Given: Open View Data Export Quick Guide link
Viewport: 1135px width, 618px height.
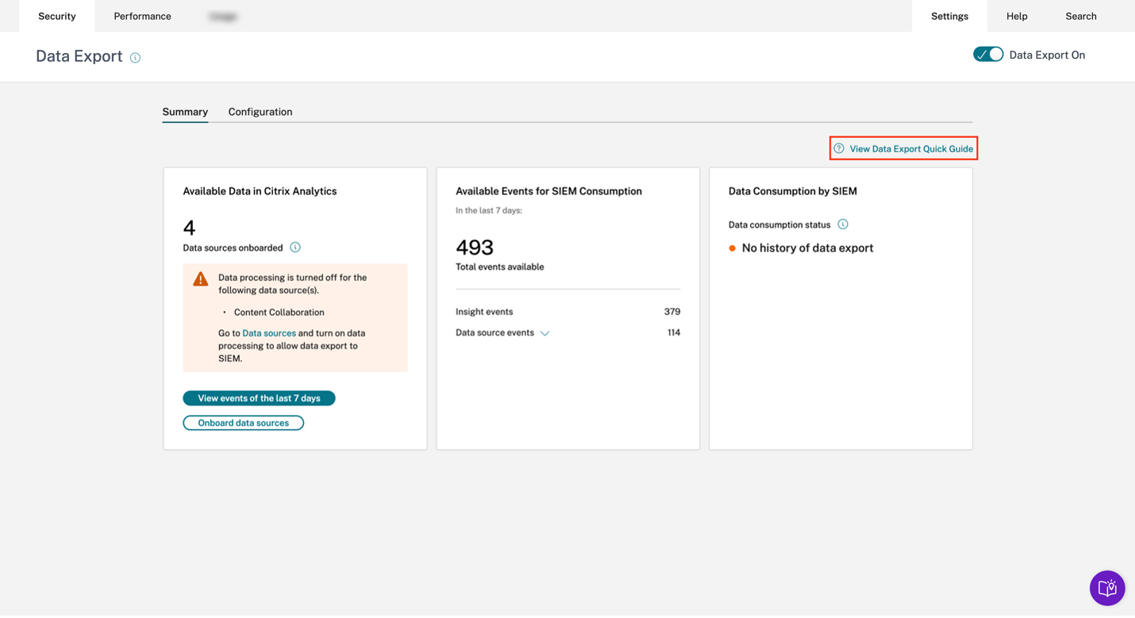Looking at the screenshot, I should [x=910, y=148].
